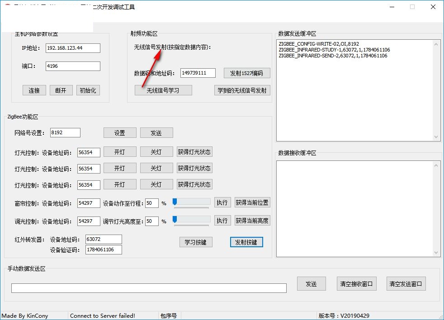Click the 获得当前亮度 button
Screen dimensions: 444x320
click(x=252, y=220)
